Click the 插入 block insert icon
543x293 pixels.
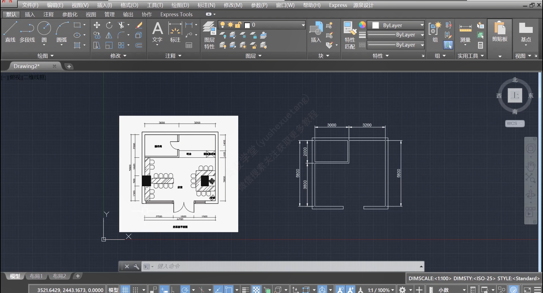316,32
